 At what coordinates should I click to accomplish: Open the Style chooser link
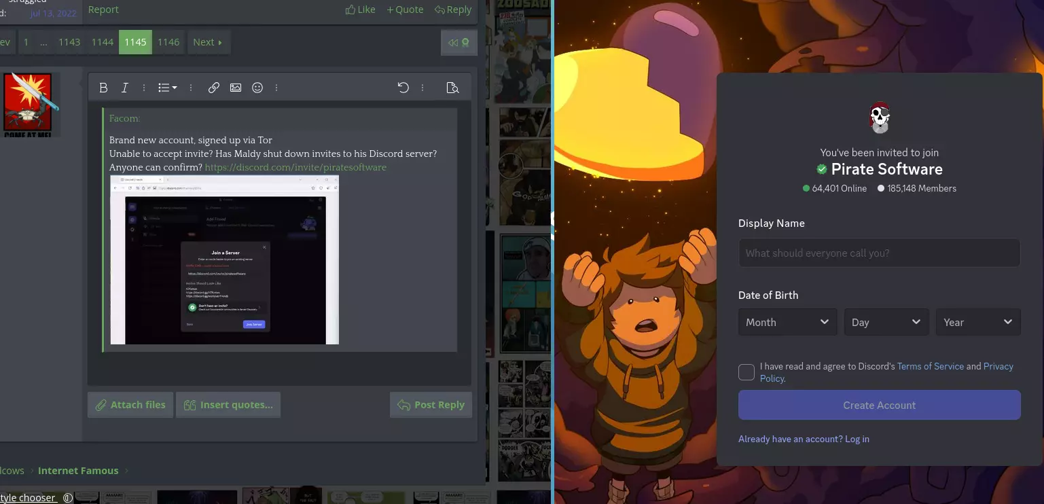(x=28, y=498)
